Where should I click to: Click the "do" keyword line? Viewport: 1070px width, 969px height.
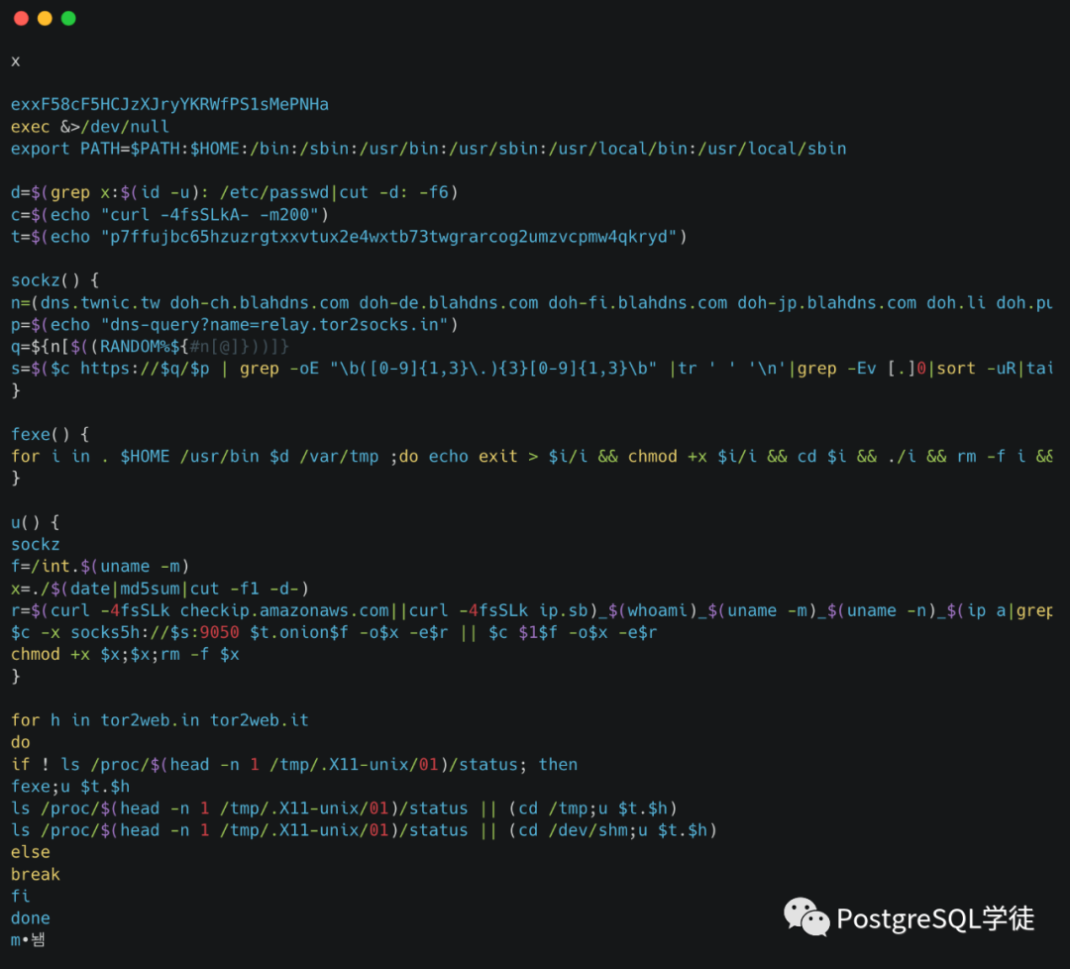point(21,742)
